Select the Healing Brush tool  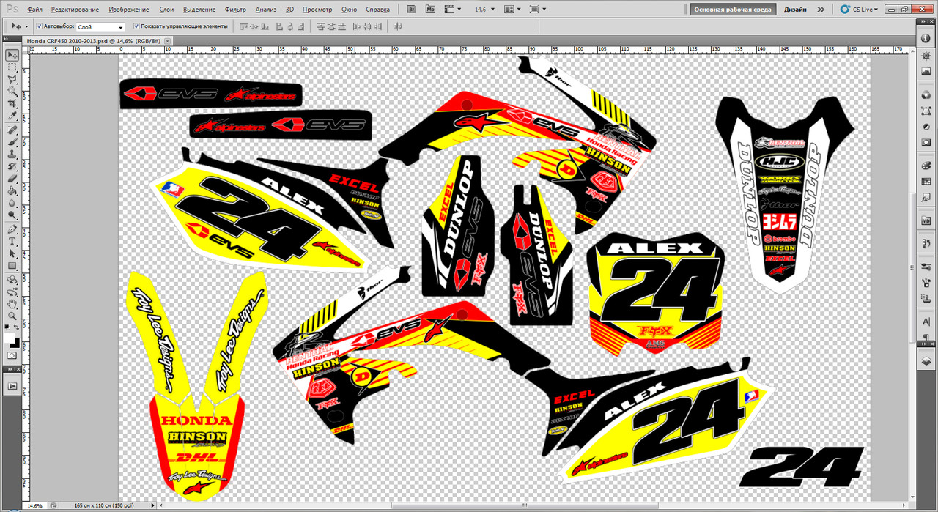coord(12,130)
